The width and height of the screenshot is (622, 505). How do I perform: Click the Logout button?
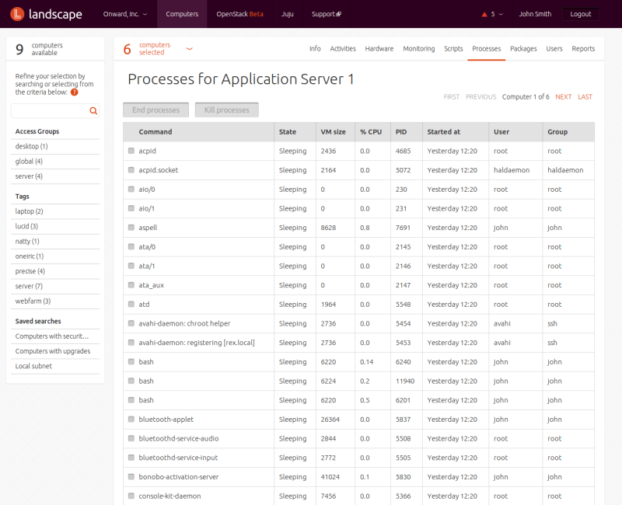click(580, 14)
